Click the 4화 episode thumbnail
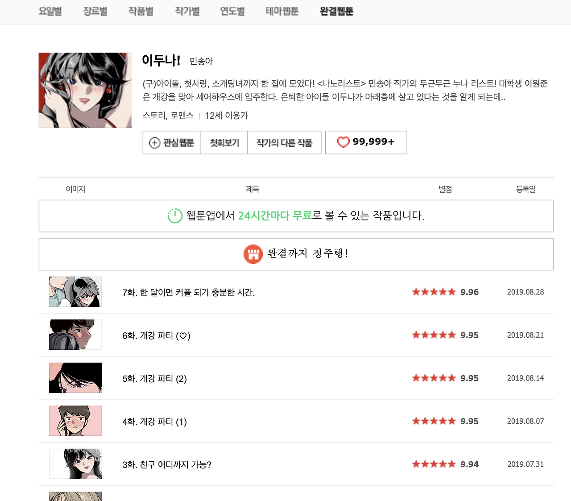Image resolution: width=571 pixels, height=501 pixels. point(75,421)
